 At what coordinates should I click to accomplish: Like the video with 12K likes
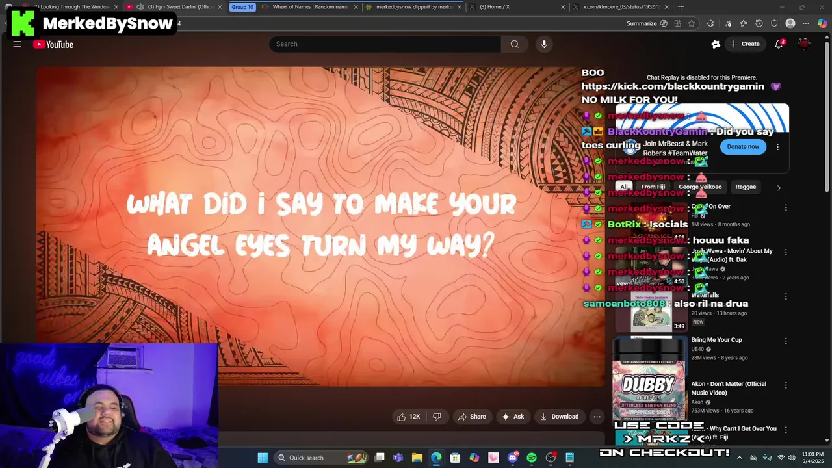click(408, 417)
